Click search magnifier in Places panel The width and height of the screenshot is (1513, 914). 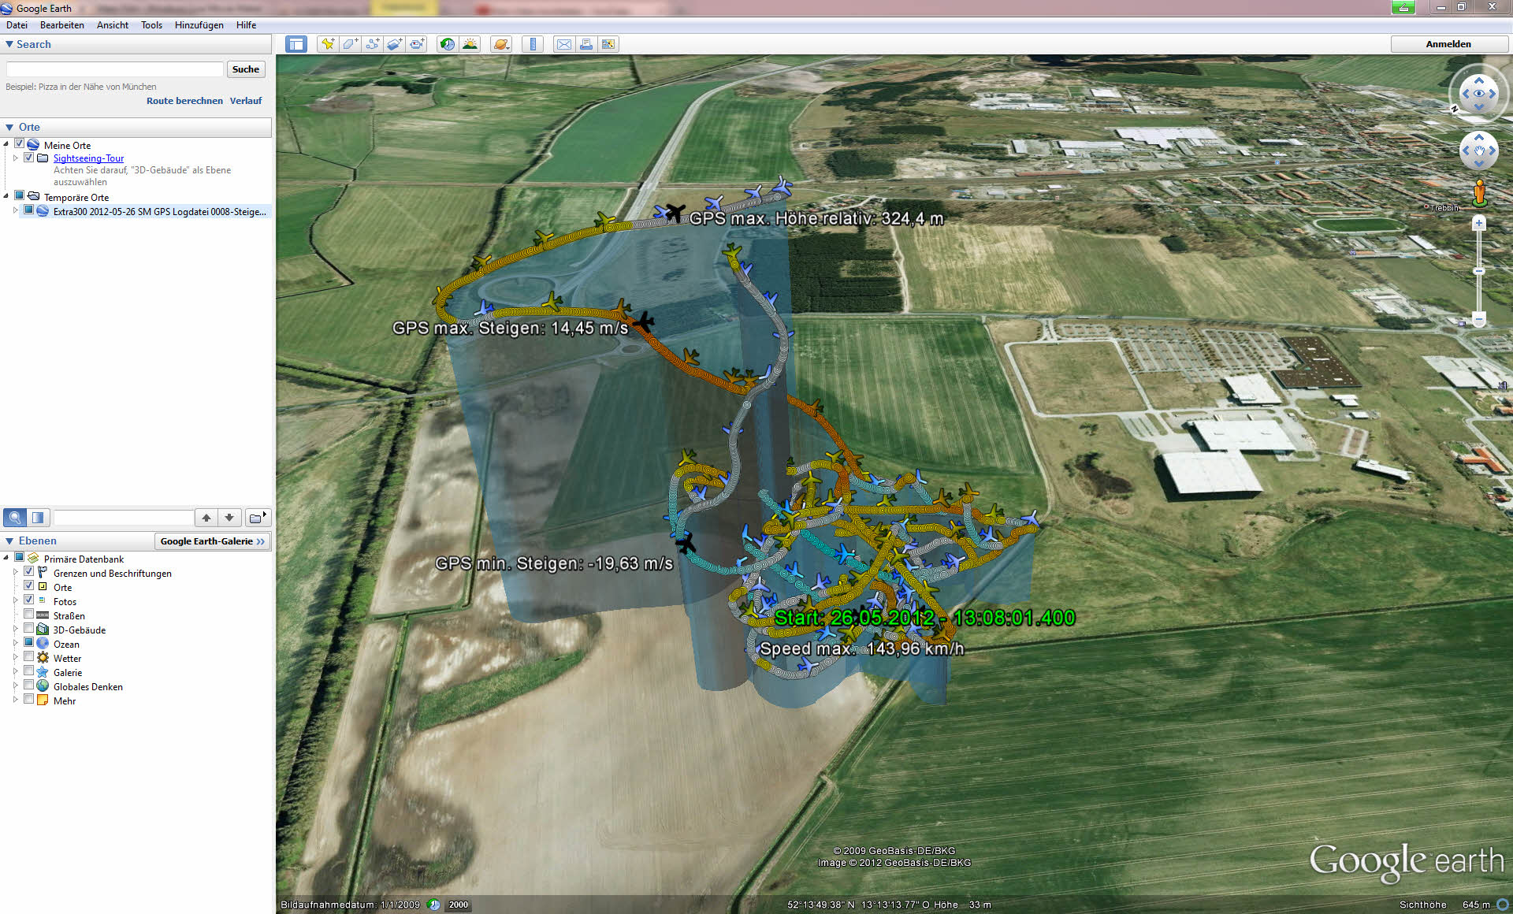pos(15,518)
